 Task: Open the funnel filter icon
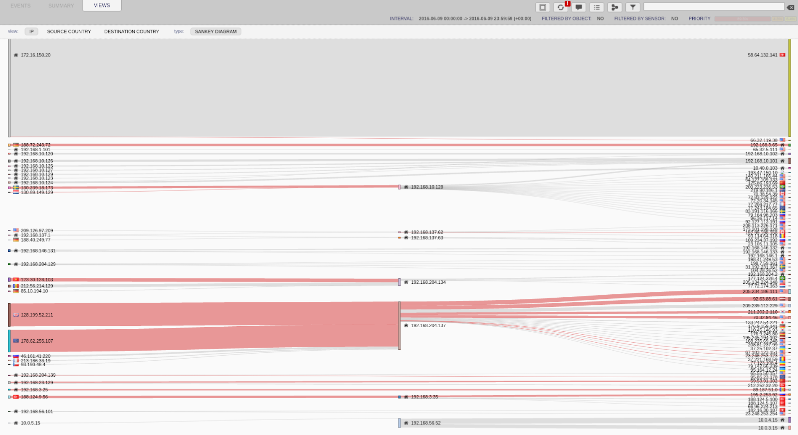coord(632,7)
